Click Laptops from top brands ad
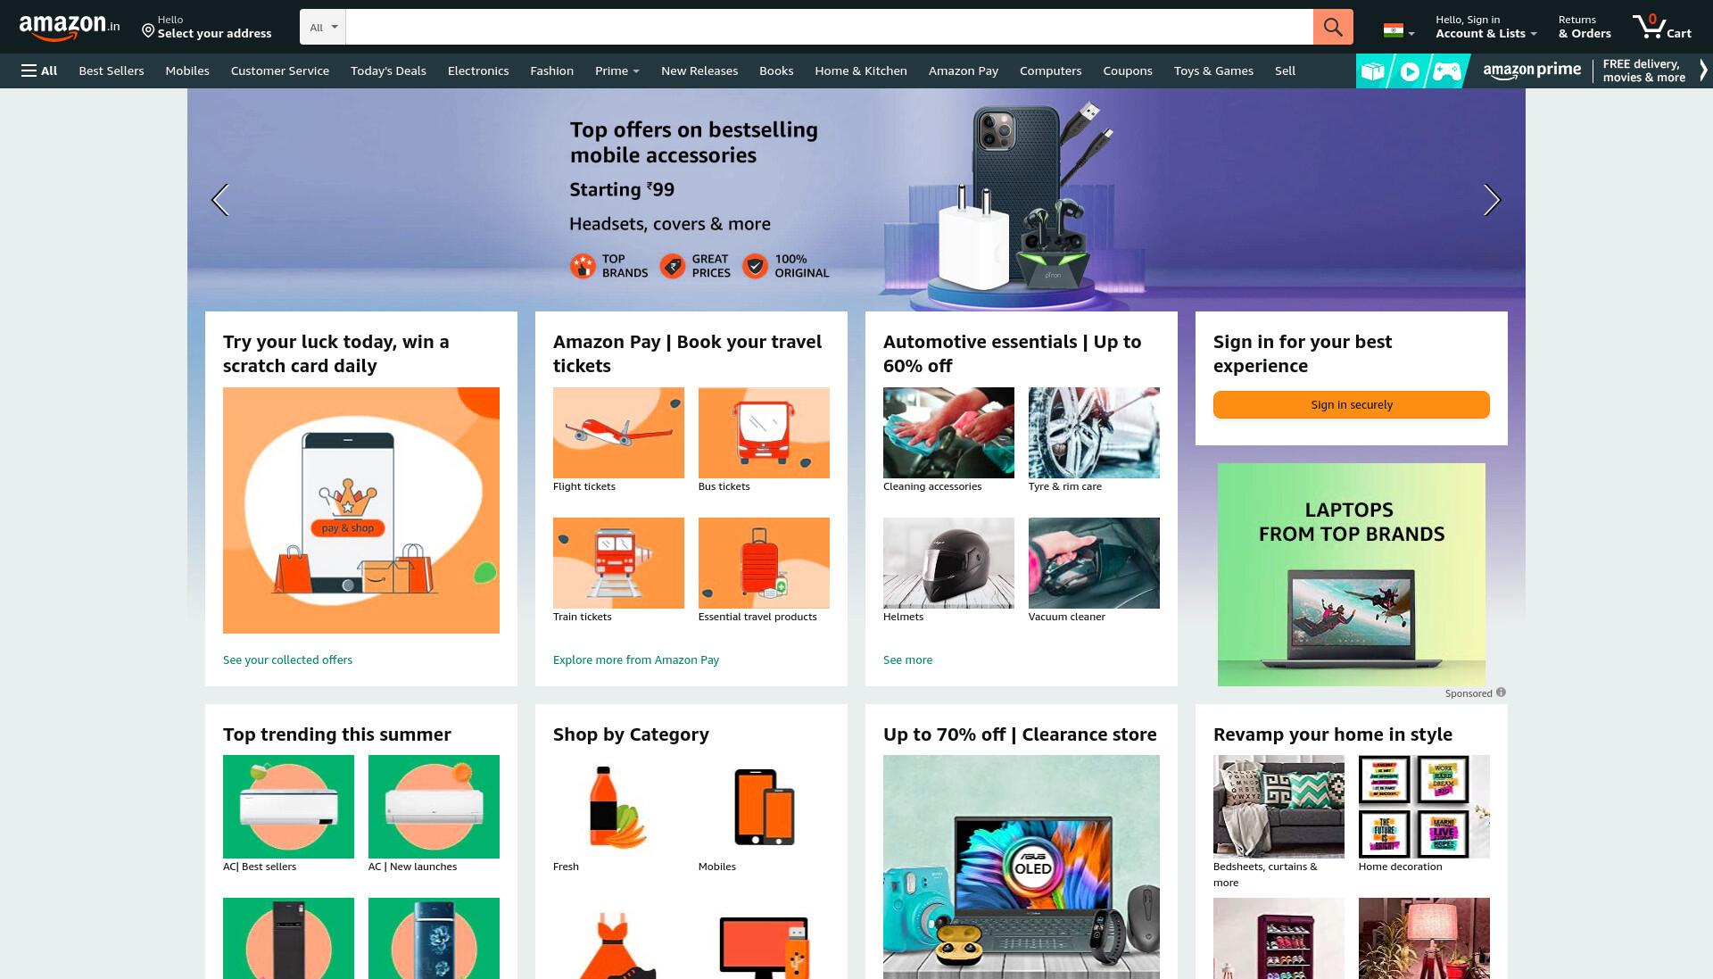The image size is (1713, 979). tap(1352, 575)
